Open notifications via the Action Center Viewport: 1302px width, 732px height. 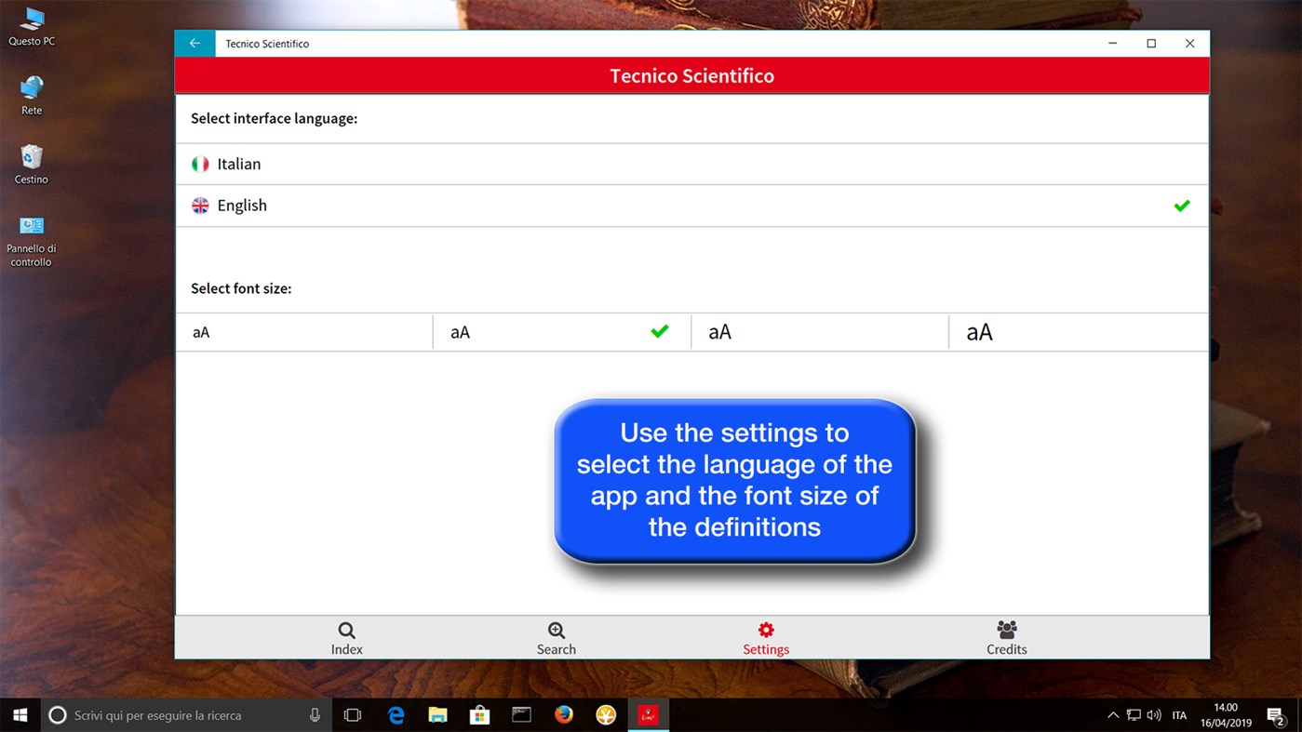coord(1276,714)
